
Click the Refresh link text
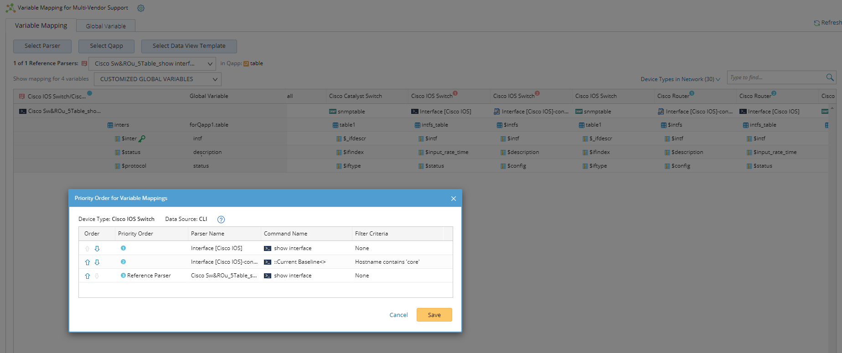click(x=831, y=23)
